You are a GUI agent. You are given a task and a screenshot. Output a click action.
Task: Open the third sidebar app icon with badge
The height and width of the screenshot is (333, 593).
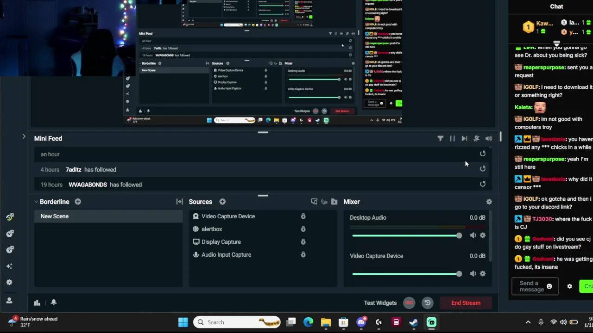click(9, 250)
